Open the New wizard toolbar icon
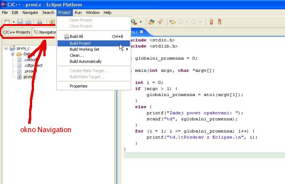Image resolution: width=285 pixels, height=184 pixels. [x=7, y=22]
